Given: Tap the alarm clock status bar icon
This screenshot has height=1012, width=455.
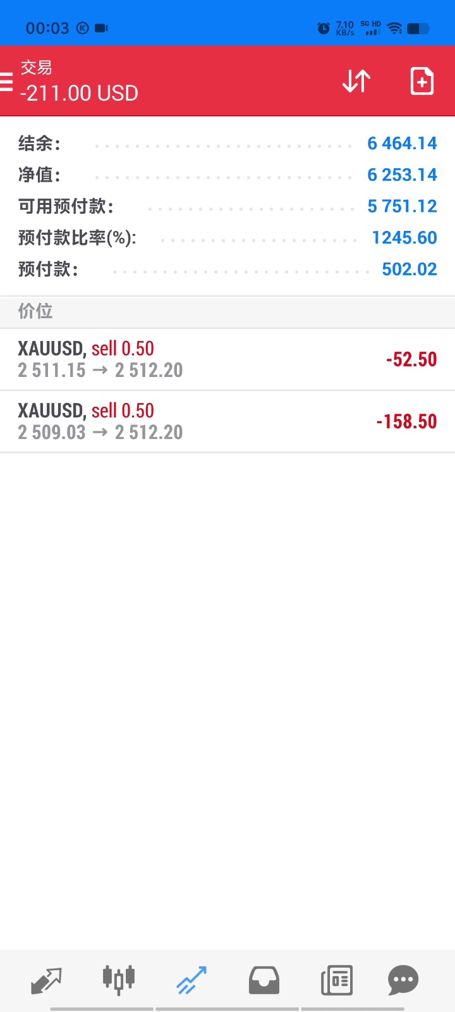Looking at the screenshot, I should coord(324,28).
